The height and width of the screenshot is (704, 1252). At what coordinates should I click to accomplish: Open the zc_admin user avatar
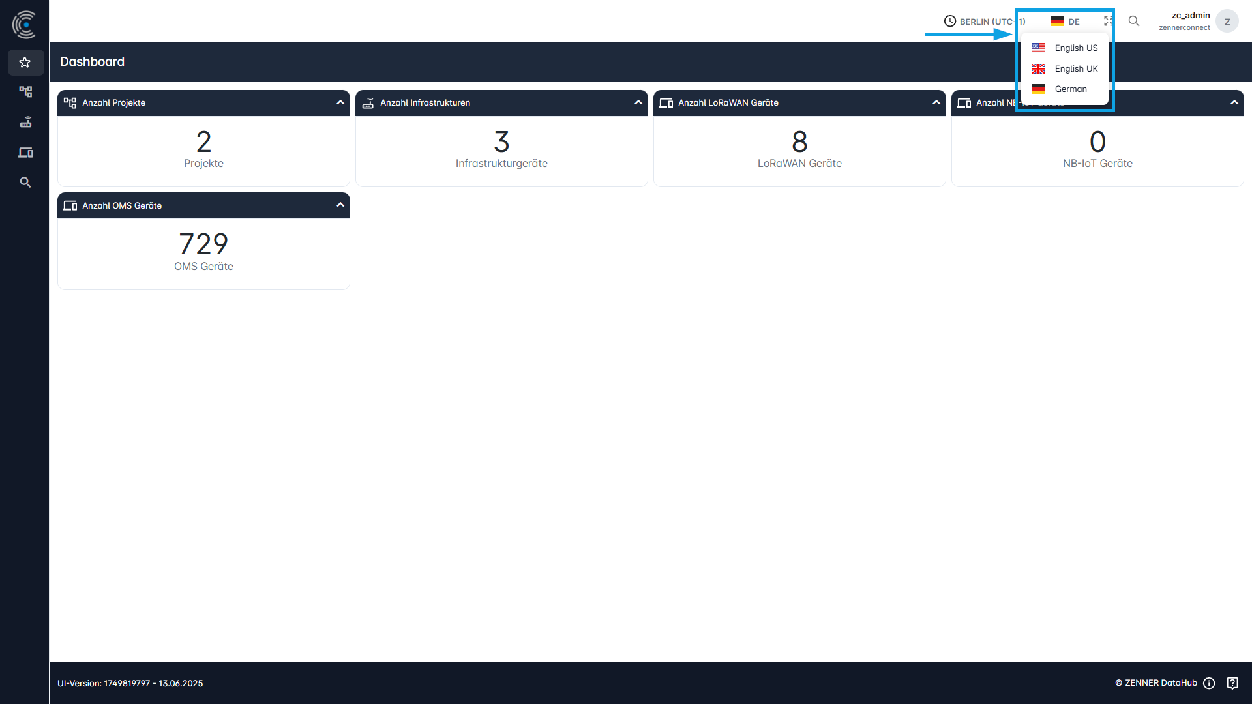1227,22
